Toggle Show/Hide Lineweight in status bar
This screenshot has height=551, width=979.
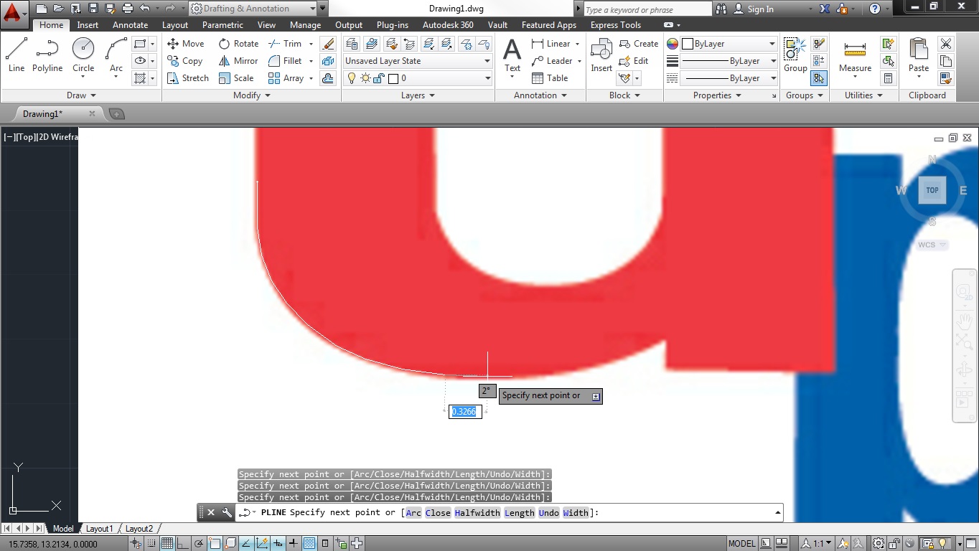tap(293, 544)
